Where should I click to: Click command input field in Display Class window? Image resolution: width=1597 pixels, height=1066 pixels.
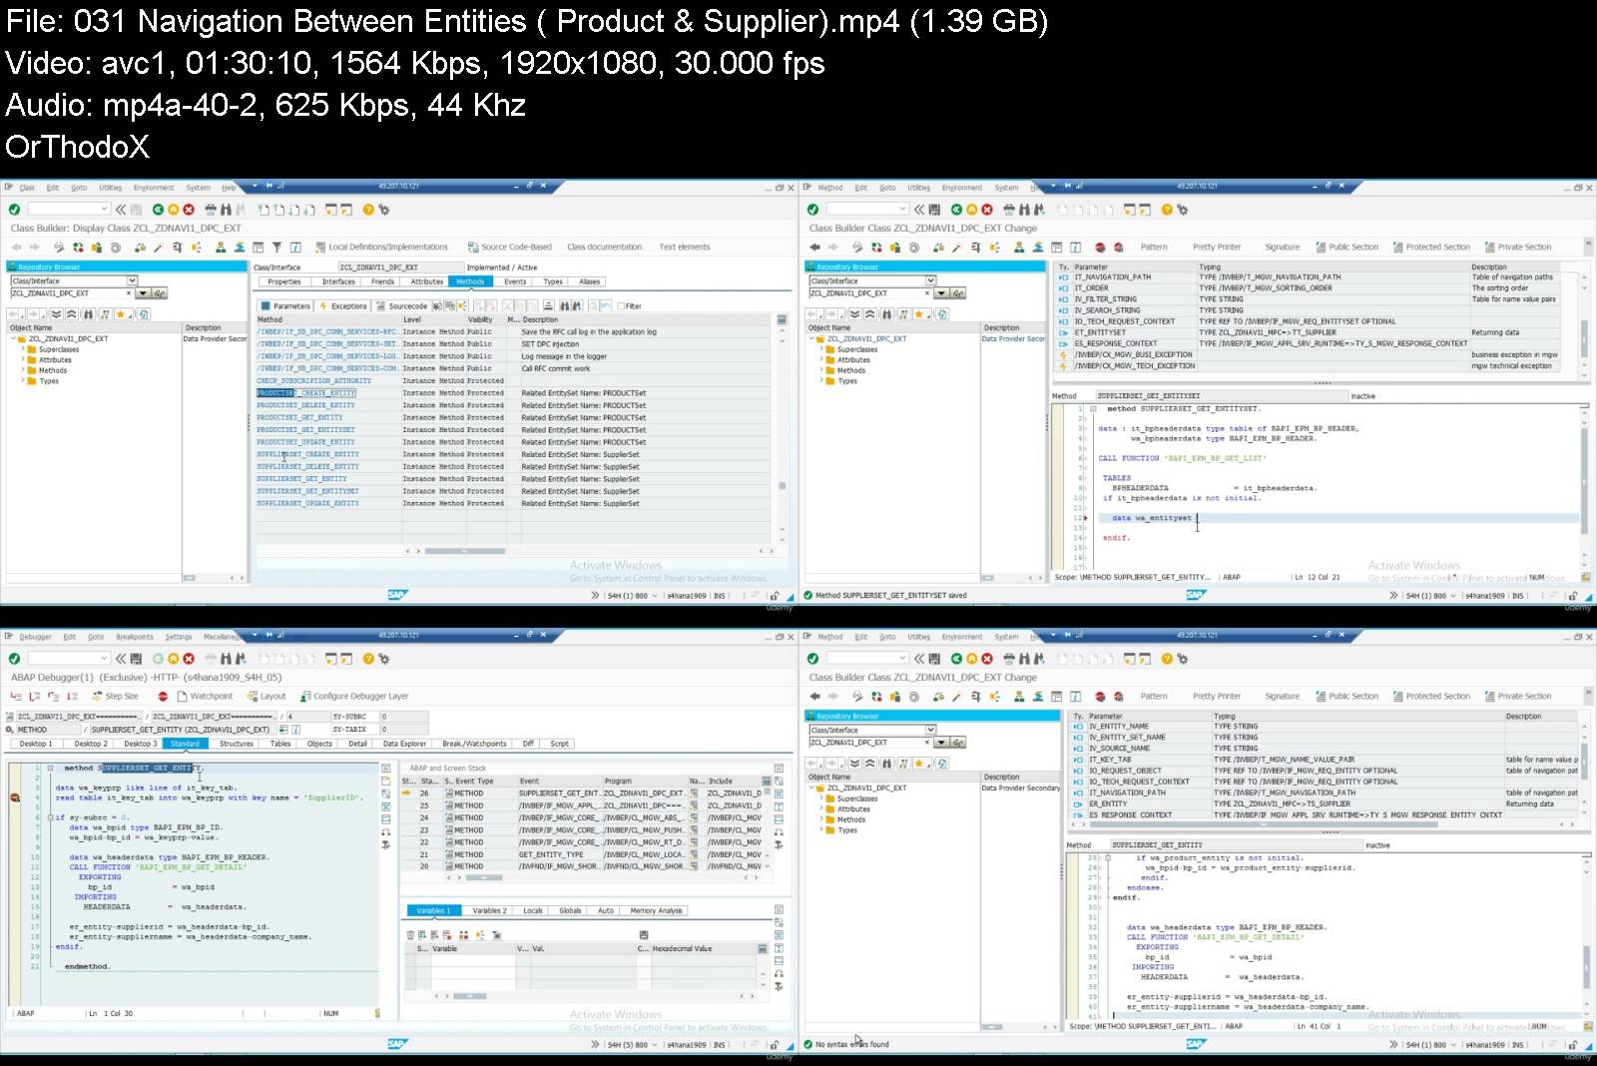click(x=68, y=210)
